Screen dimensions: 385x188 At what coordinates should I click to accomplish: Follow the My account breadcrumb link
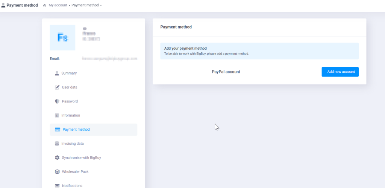tap(58, 5)
